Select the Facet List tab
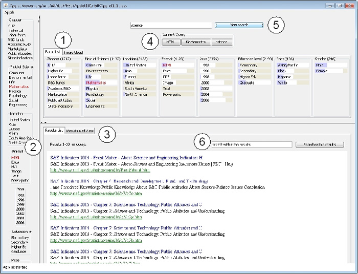358x274 pixels. coord(53,52)
